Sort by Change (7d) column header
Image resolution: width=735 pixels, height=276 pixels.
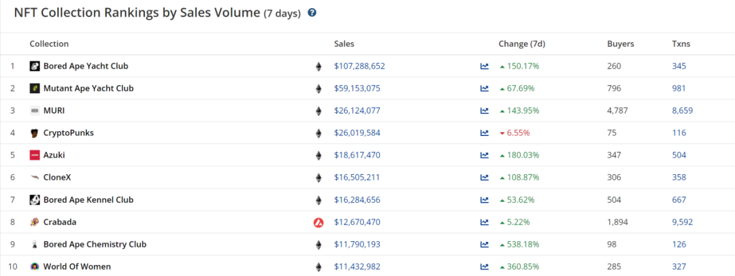coord(521,44)
